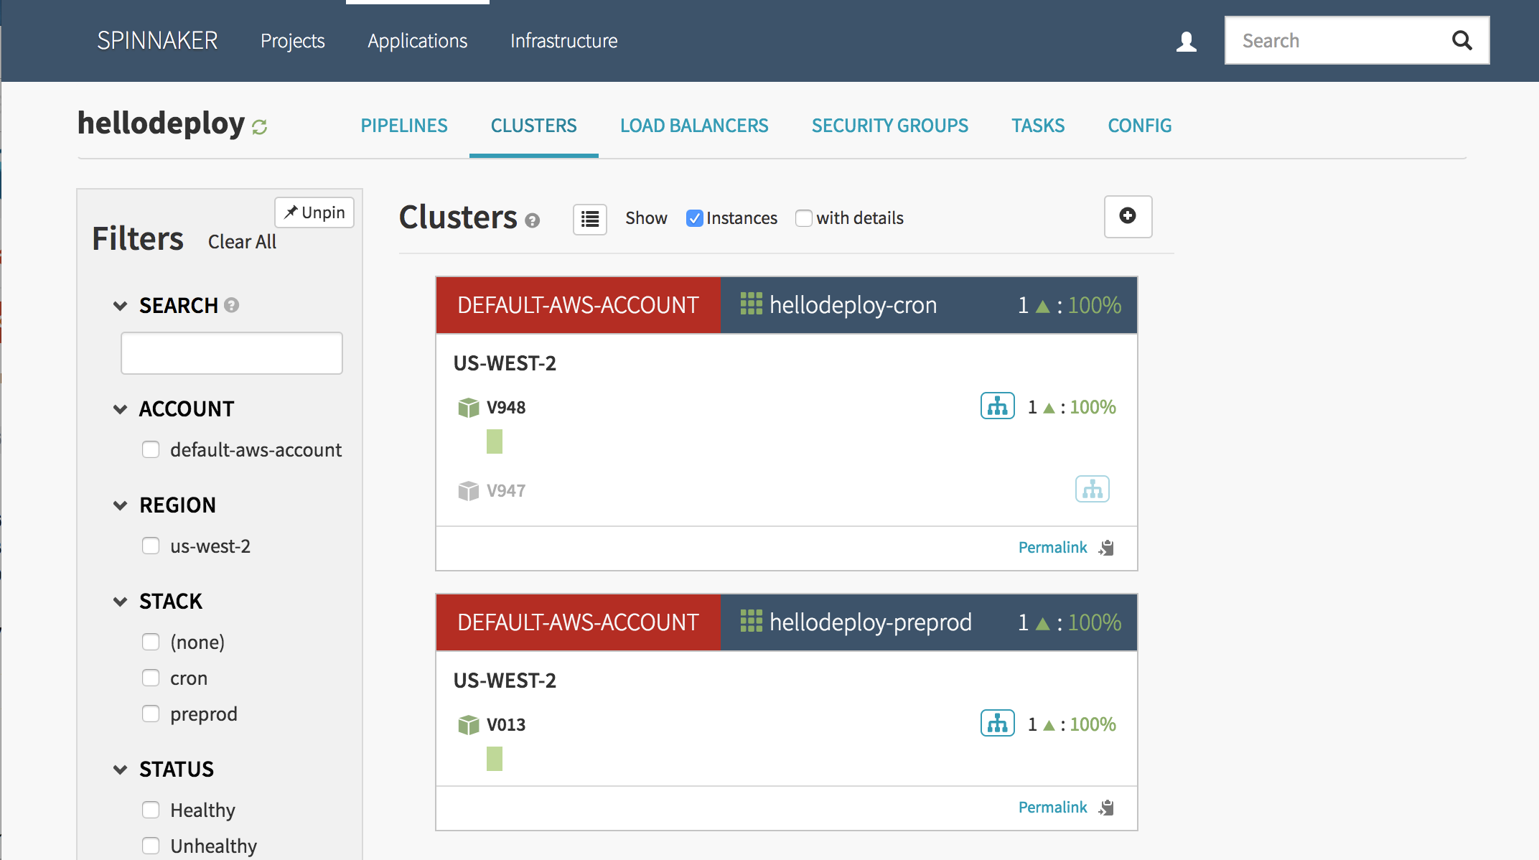Image resolution: width=1539 pixels, height=860 pixels.
Task: Click the user profile icon
Action: [1187, 42]
